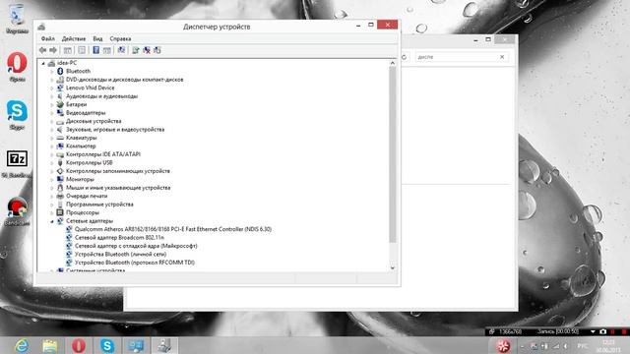Select 'Сетевой адаптер Broadcom 802.11n'
The width and height of the screenshot is (630, 354).
point(119,238)
